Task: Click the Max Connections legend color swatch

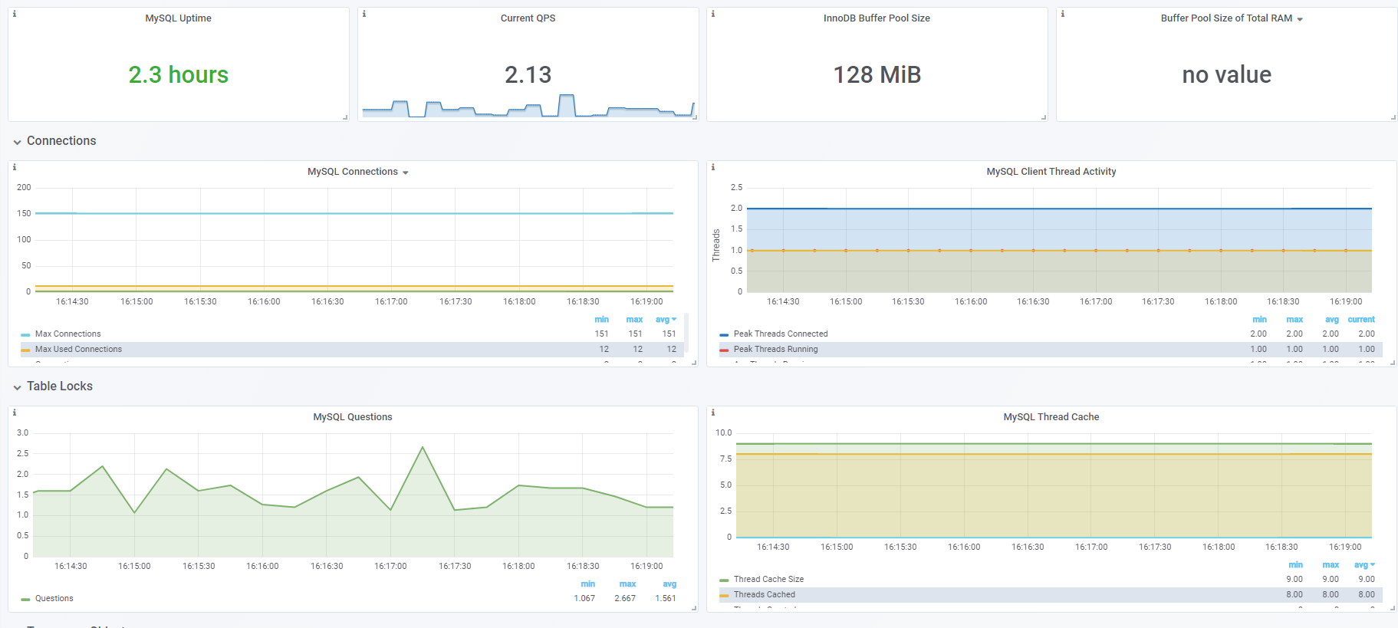Action: pos(25,335)
